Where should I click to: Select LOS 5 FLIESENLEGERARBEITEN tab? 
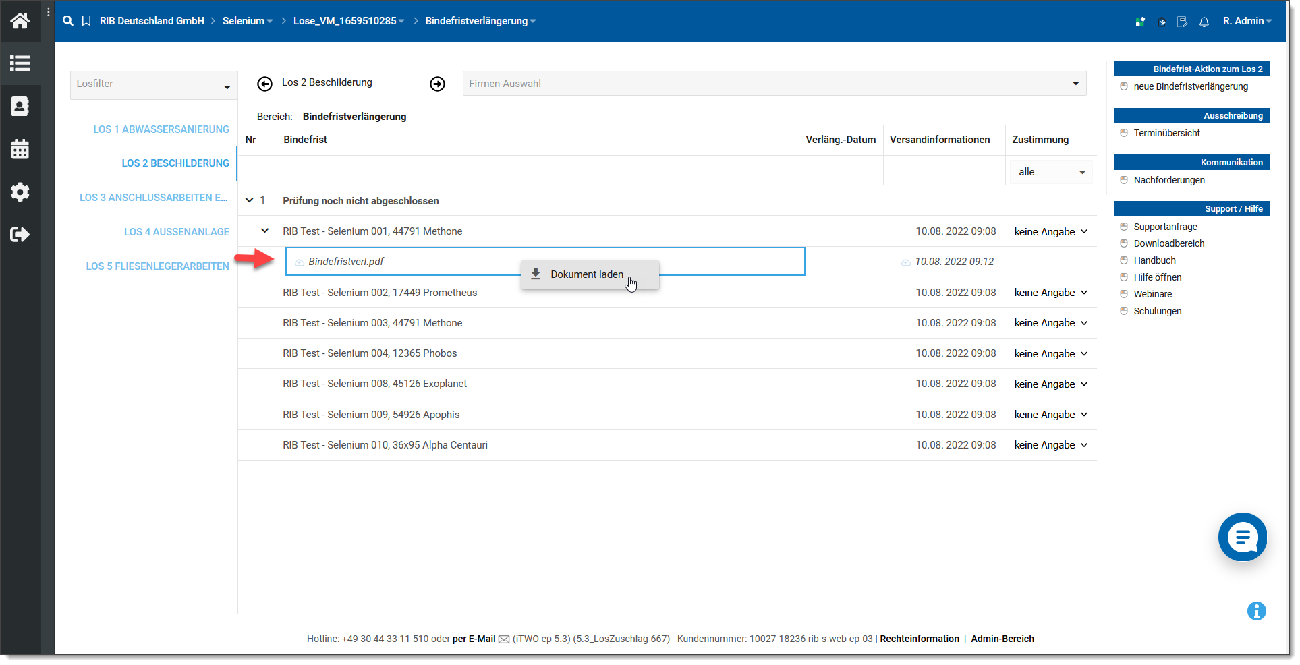pos(158,266)
